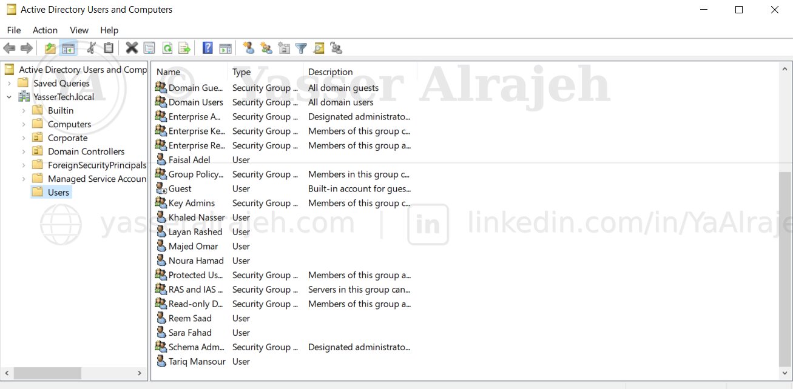The width and height of the screenshot is (793, 389).
Task: Select the Guest account row
Action: 283,189
